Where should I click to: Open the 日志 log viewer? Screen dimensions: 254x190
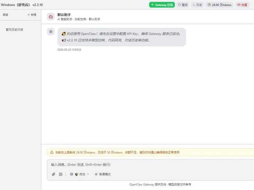tap(197, 5)
